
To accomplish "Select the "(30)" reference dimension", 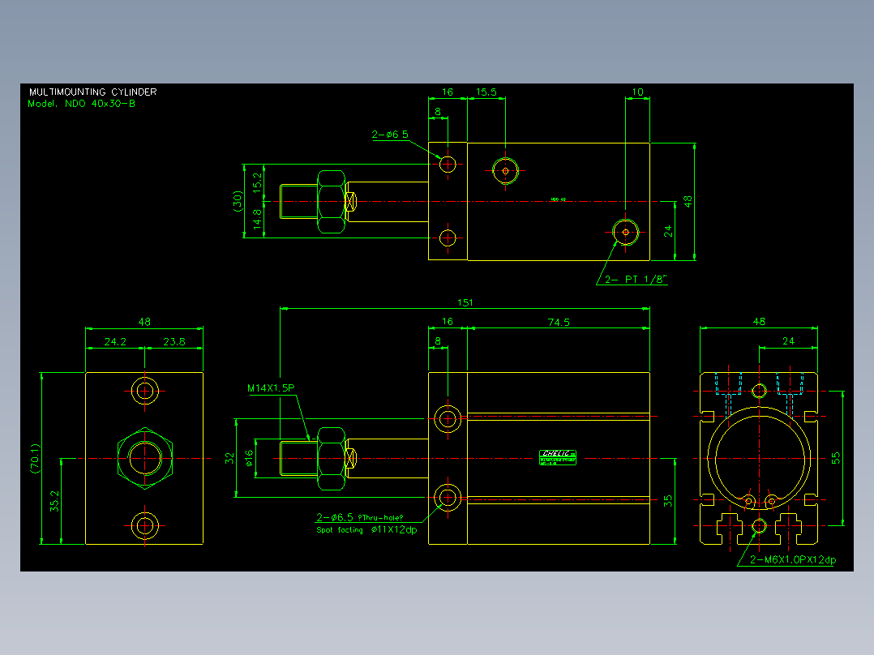I will click(238, 201).
